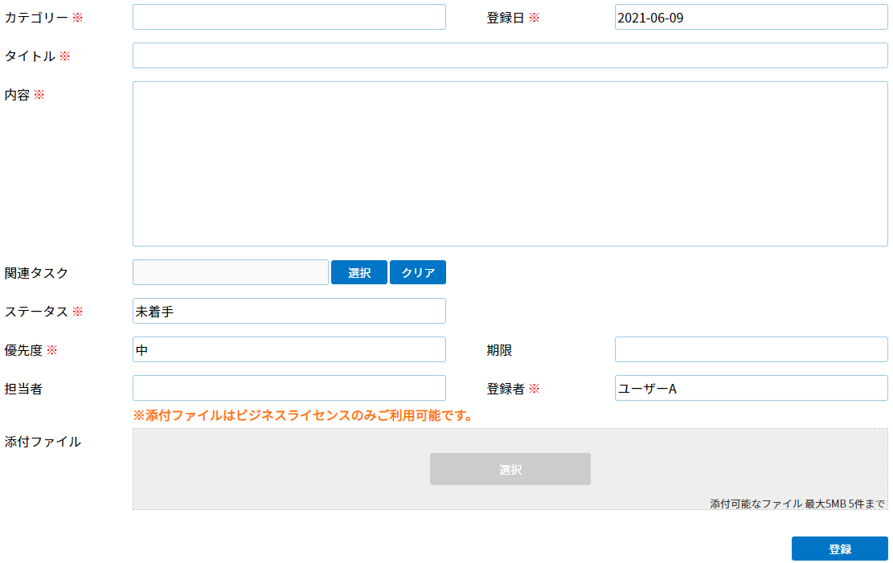Screen dimensions: 893x563
Task: Click the orange ビジネスライセンス notice text
Action: tap(304, 415)
